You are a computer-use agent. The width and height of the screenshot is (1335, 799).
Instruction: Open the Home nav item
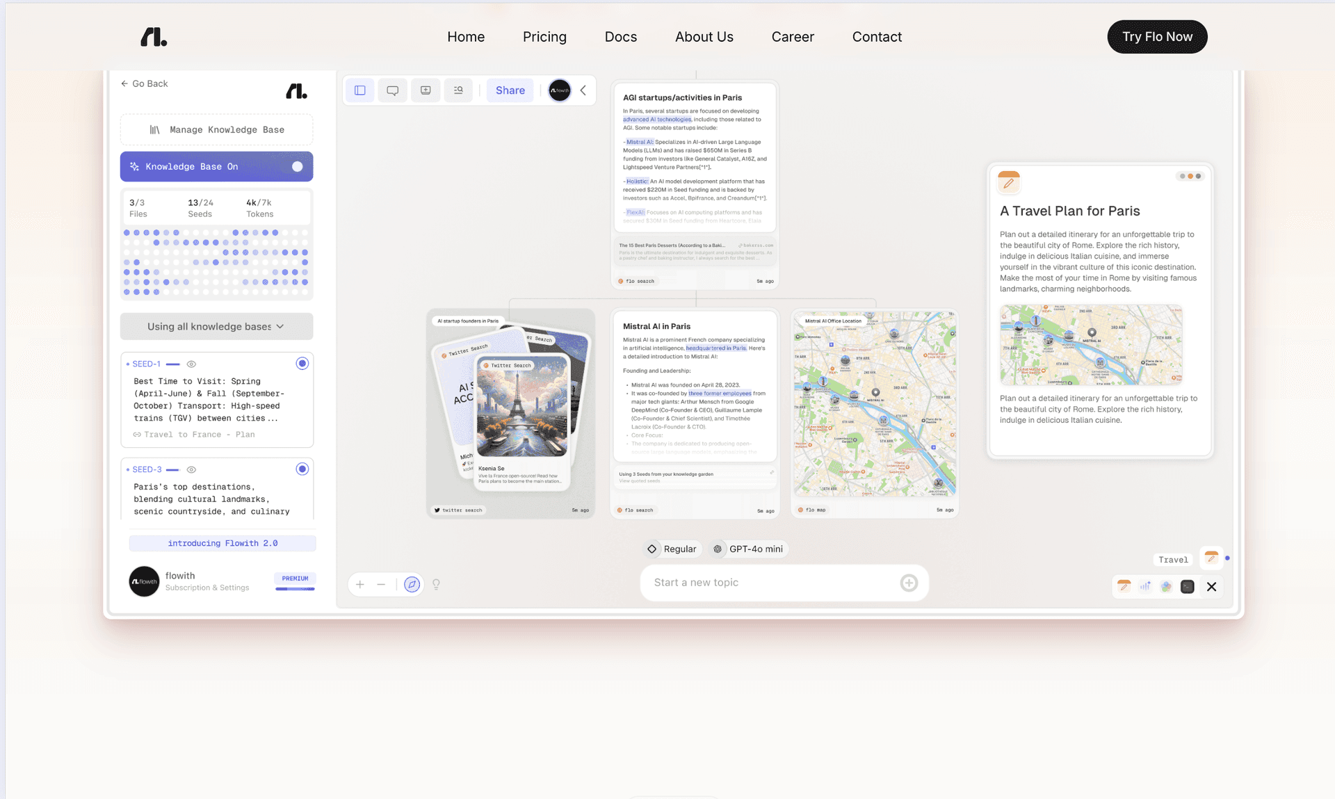point(466,37)
